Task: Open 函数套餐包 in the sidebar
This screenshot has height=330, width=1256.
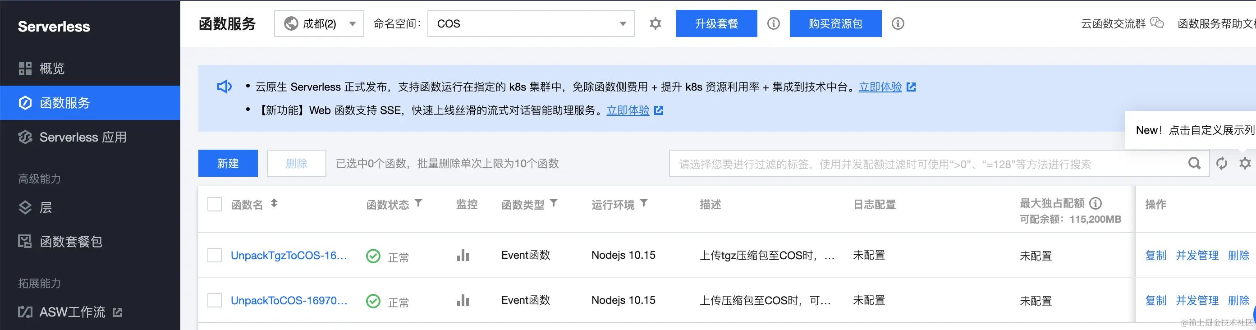Action: click(90, 242)
